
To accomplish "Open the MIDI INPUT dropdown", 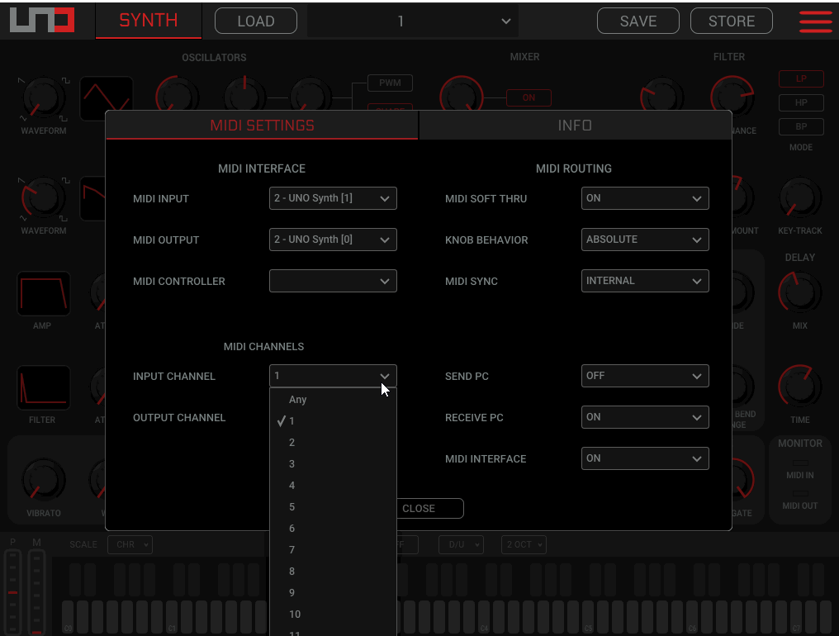I will point(333,198).
